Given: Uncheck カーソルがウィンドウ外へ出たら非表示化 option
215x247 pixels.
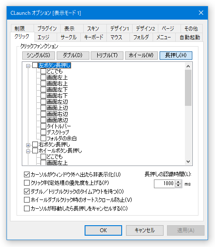Looking at the screenshot, I should (27, 174).
